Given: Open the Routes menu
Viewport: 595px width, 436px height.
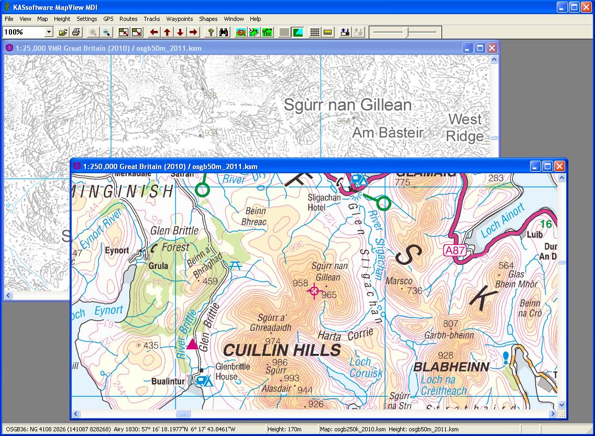Looking at the screenshot, I should pos(128,18).
